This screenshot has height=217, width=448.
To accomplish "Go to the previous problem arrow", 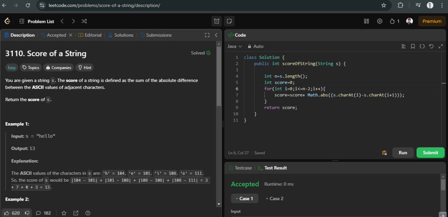I will click(62, 21).
